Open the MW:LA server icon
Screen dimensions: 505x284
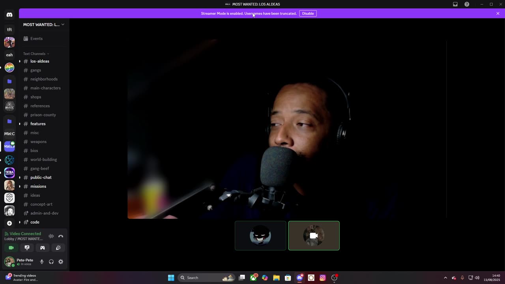pyautogui.click(x=9, y=146)
